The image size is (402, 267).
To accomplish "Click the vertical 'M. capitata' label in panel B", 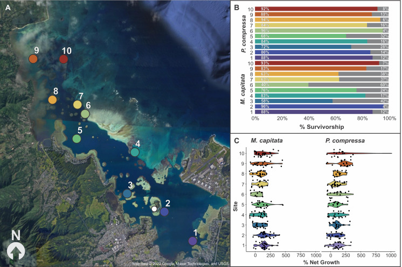I will pyautogui.click(x=242, y=89).
